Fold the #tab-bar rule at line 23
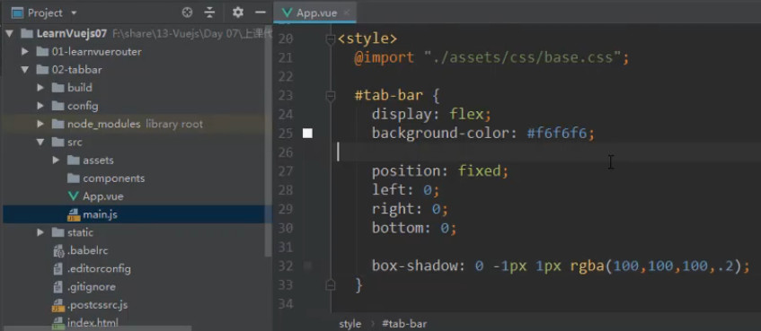The image size is (761, 331). [x=331, y=96]
